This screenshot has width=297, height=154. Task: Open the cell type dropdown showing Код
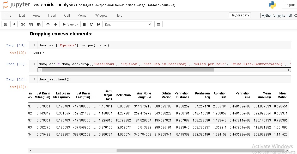128,24
